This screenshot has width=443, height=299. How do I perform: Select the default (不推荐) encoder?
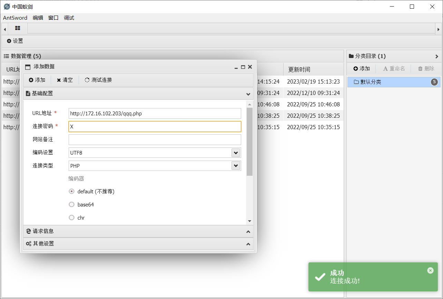coord(72,191)
